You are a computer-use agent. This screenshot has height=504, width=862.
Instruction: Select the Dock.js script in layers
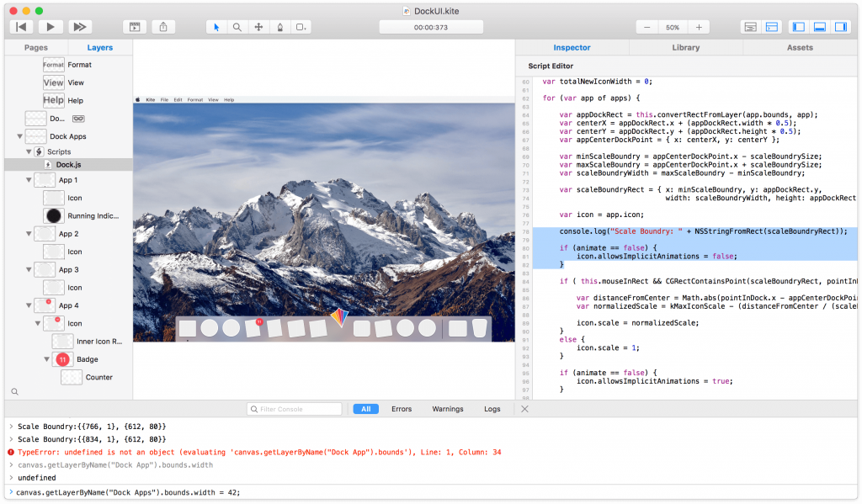click(x=68, y=165)
